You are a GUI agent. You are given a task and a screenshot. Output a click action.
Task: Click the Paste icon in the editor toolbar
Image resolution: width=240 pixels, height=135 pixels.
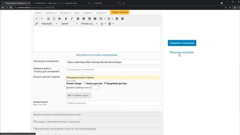[x=60, y=19]
